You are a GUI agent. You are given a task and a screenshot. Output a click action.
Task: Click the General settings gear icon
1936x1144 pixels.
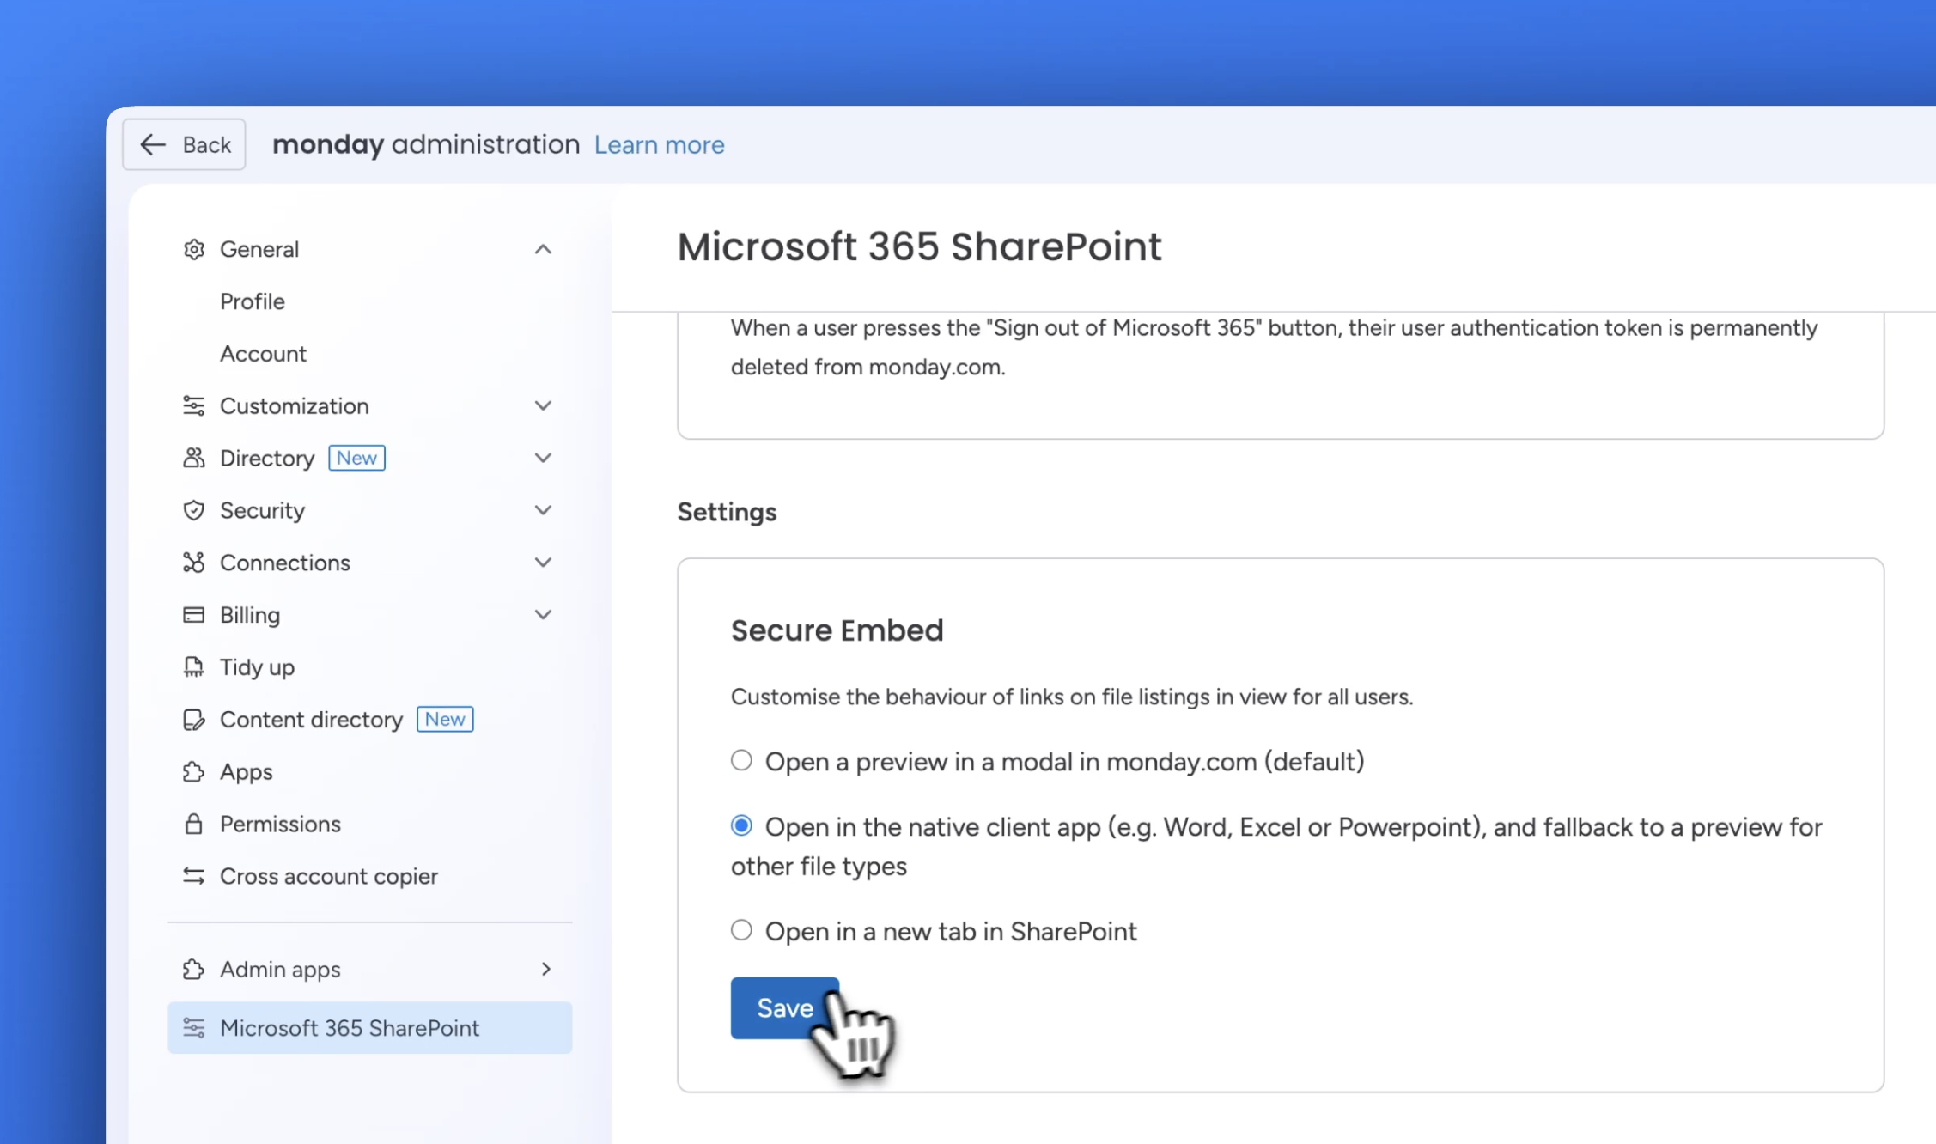[194, 248]
